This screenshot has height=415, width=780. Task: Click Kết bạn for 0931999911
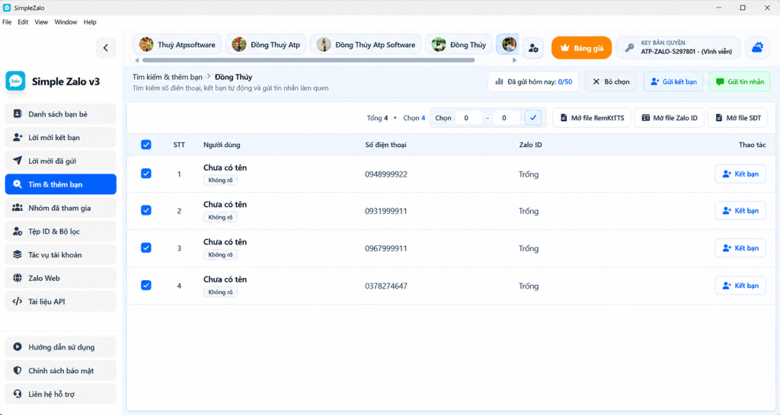(x=740, y=211)
